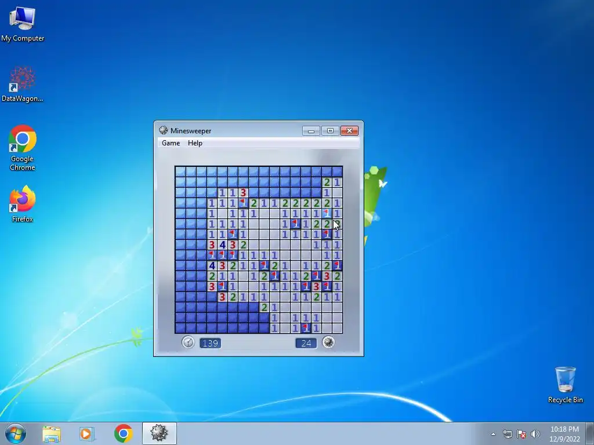The width and height of the screenshot is (594, 445).
Task: Open Windows Media Player from the taskbar
Action: point(86,433)
